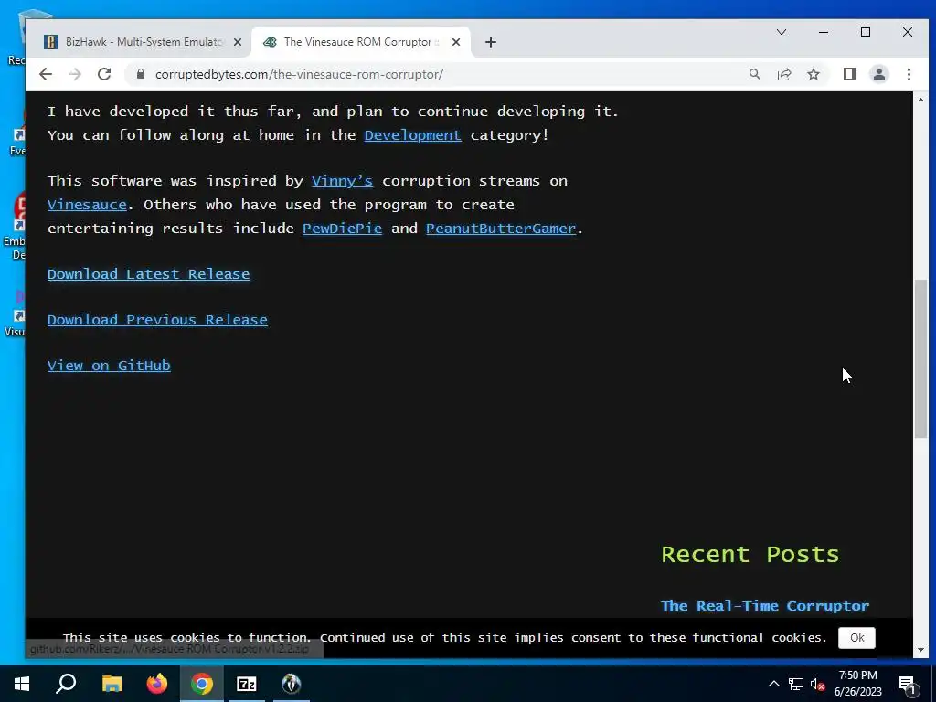This screenshot has height=702, width=936.
Task: Go back to the previous page
Action: 46,74
